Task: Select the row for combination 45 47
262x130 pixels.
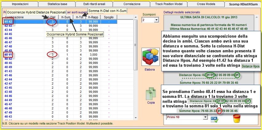Action: pyautogui.click(x=60, y=104)
